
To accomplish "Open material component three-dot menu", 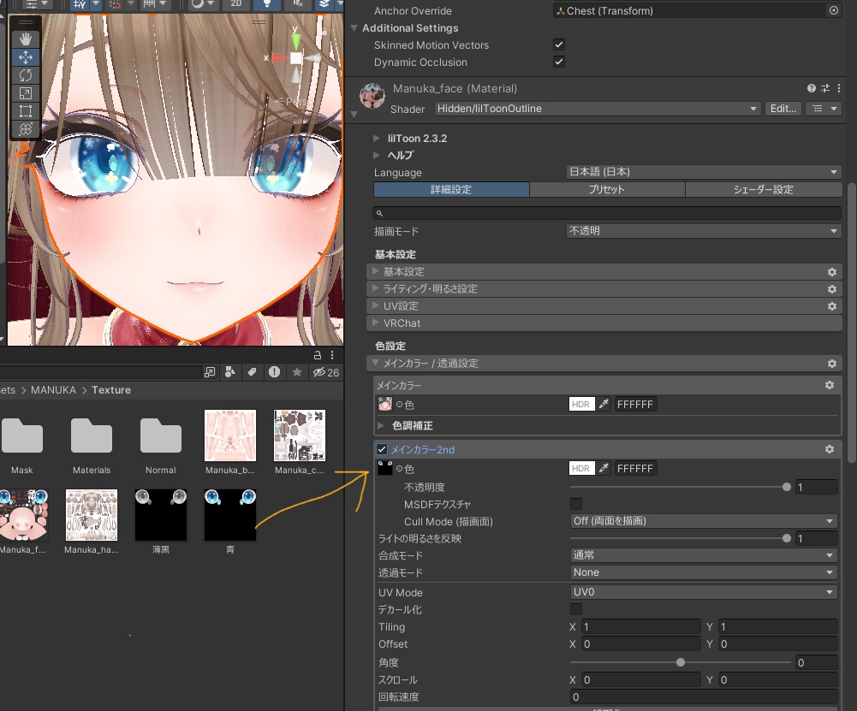I will coord(839,88).
